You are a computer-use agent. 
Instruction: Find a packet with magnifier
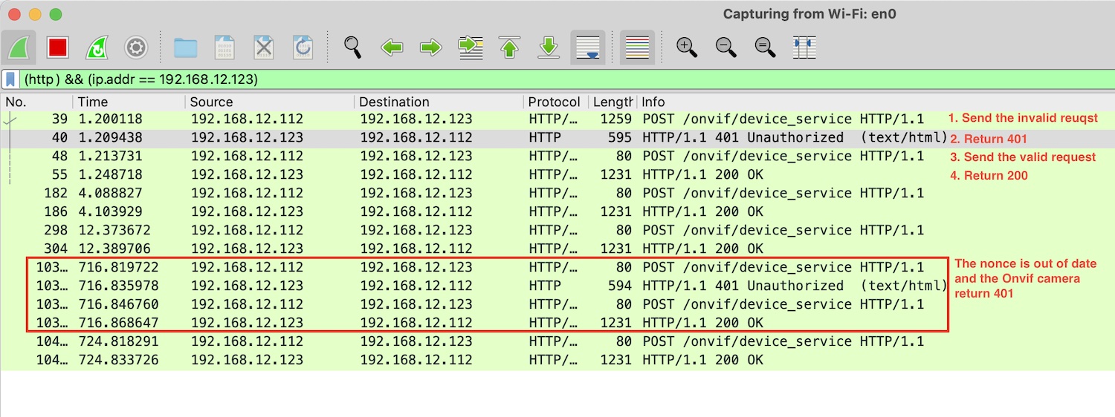353,48
